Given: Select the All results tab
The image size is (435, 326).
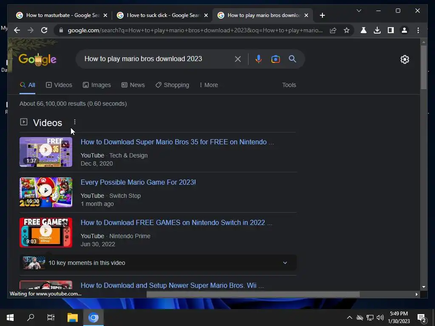Looking at the screenshot, I should click(28, 85).
